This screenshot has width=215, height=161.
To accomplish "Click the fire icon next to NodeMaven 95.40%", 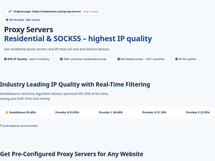I will point(7,113).
